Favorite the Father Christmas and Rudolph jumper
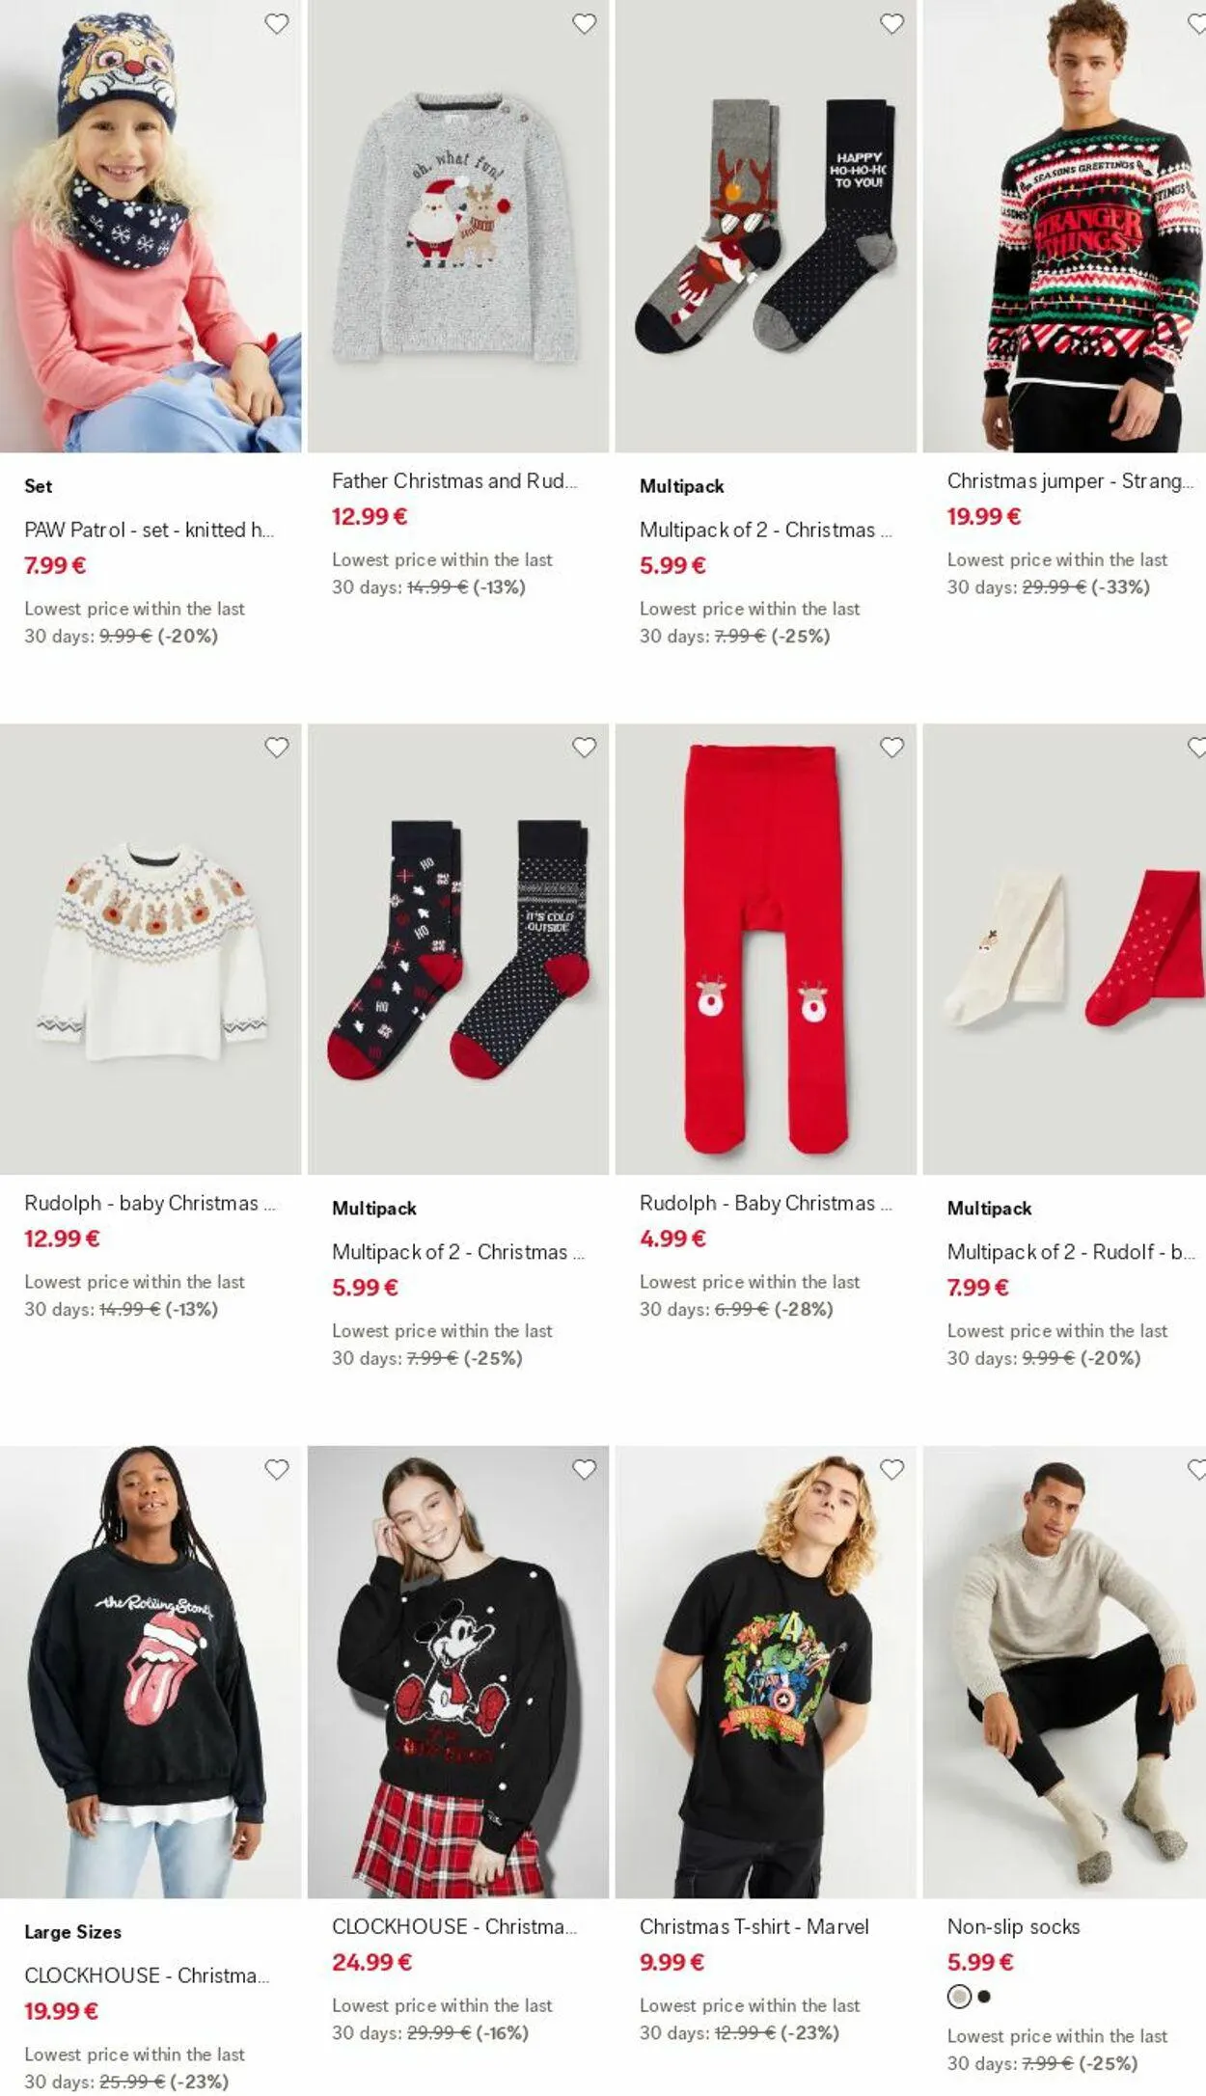 click(585, 24)
